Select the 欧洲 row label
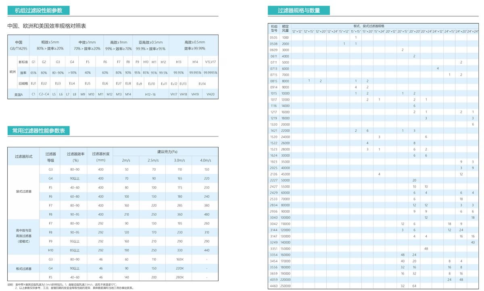This screenshot has width=484, height=291. (13, 72)
